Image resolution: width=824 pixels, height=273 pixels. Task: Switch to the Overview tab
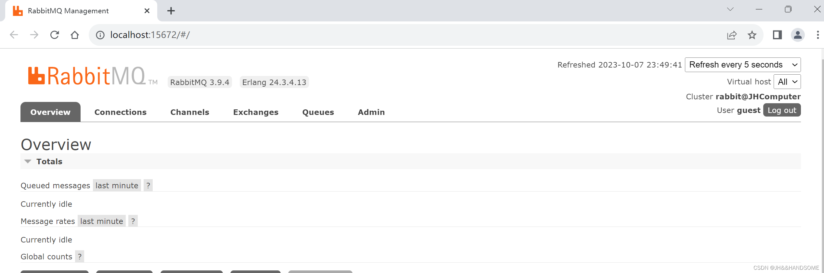pyautogui.click(x=50, y=112)
